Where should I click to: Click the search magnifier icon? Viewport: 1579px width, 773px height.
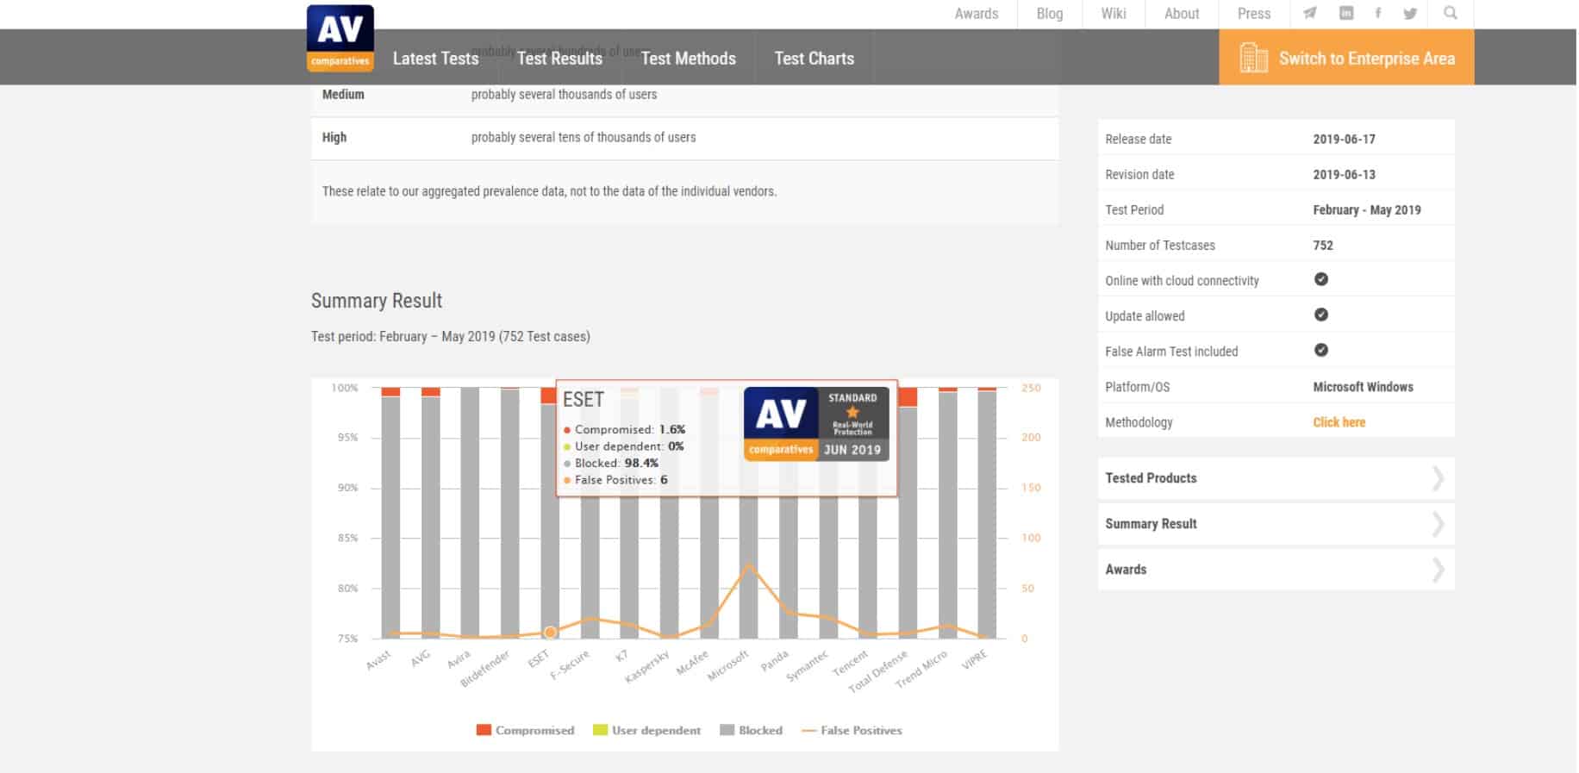point(1451,13)
